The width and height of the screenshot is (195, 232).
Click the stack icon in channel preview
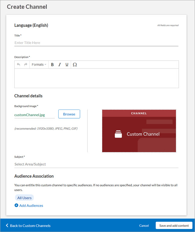pyautogui.click(x=118, y=134)
